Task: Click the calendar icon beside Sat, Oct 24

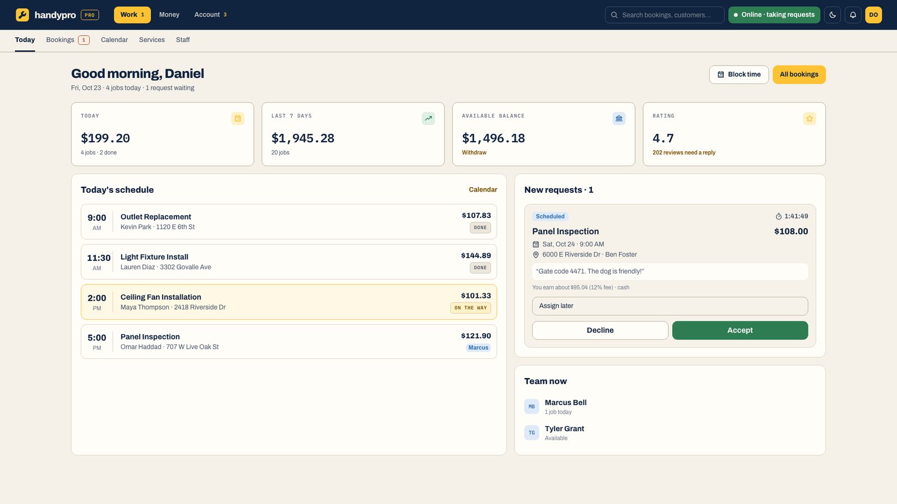Action: 535,244
